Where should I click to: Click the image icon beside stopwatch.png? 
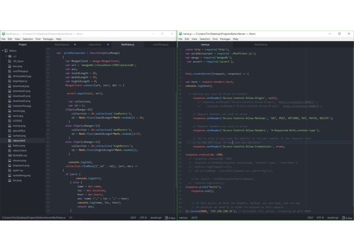10,166
